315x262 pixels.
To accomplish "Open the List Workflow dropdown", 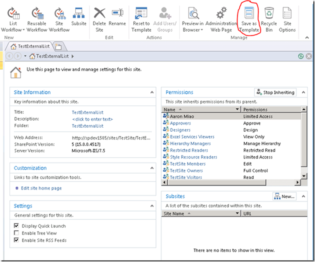I will coord(13,20).
